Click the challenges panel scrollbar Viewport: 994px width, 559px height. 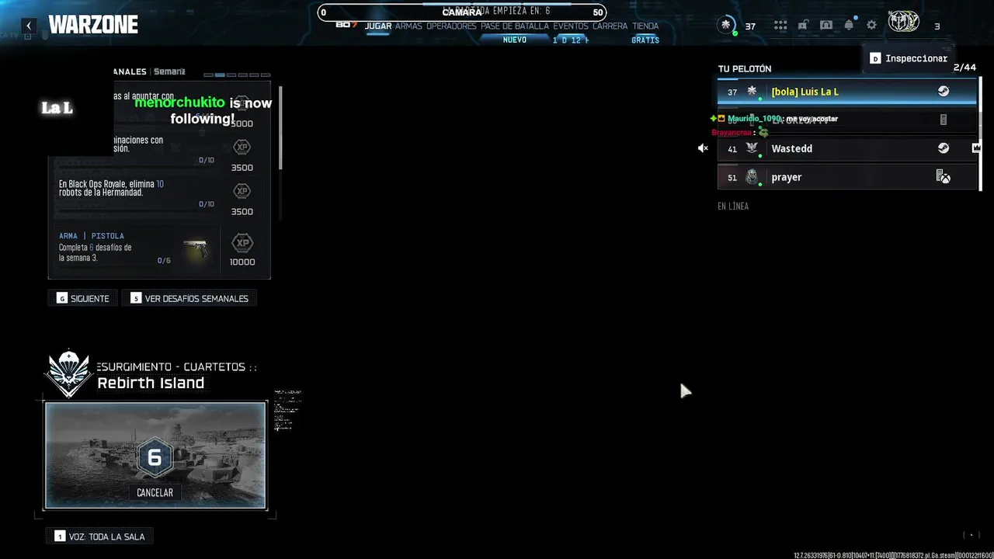pyautogui.click(x=280, y=128)
